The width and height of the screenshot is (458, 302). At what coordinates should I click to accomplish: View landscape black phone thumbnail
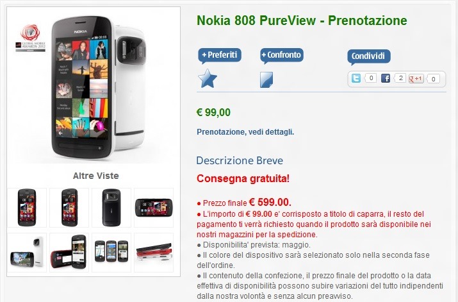pos(154,208)
